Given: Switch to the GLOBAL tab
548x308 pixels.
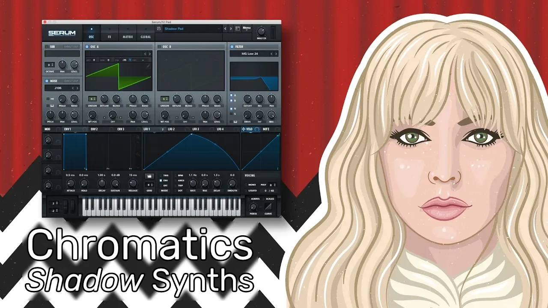Looking at the screenshot, I should point(146,33).
